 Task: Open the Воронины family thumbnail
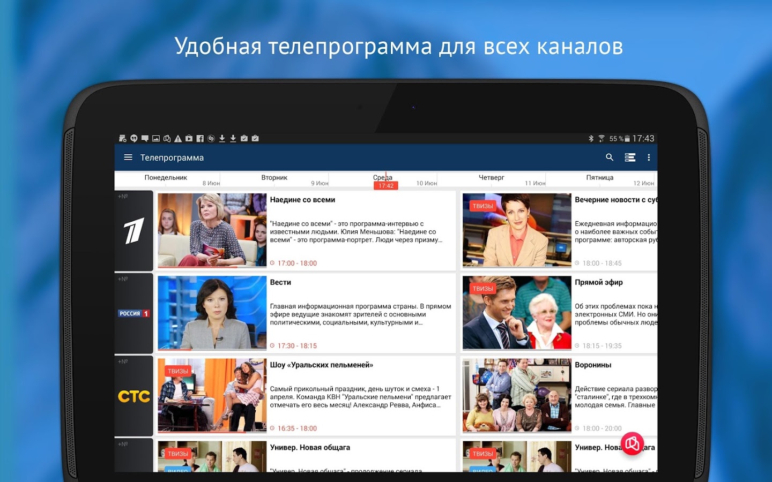(x=517, y=395)
